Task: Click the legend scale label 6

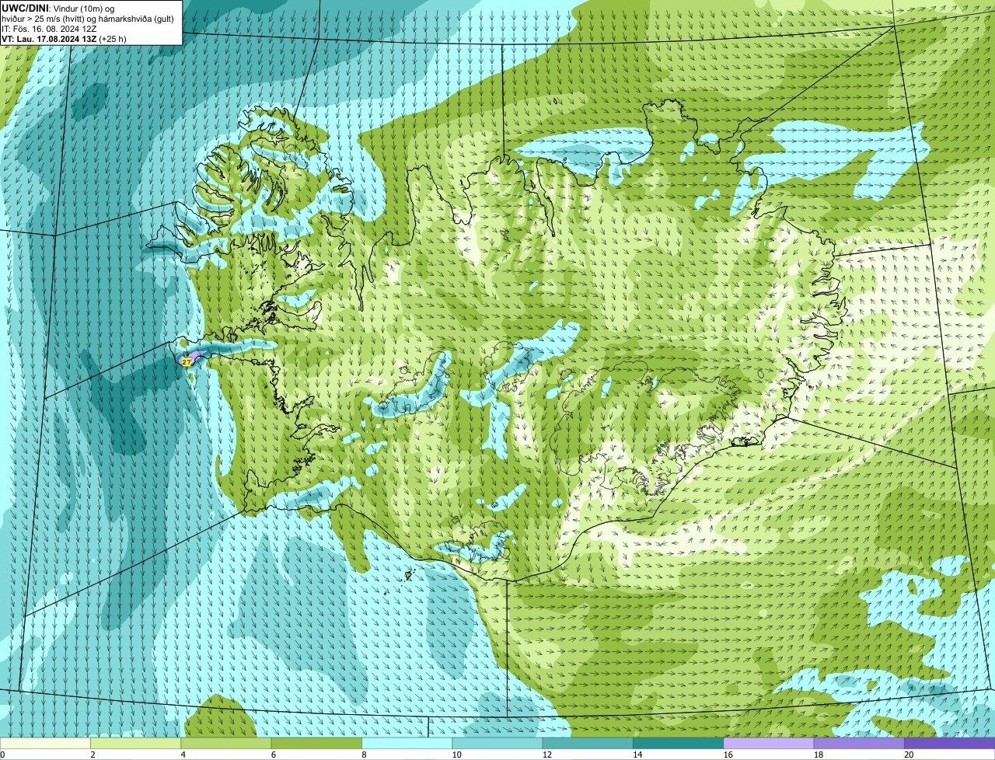Action: tap(273, 755)
